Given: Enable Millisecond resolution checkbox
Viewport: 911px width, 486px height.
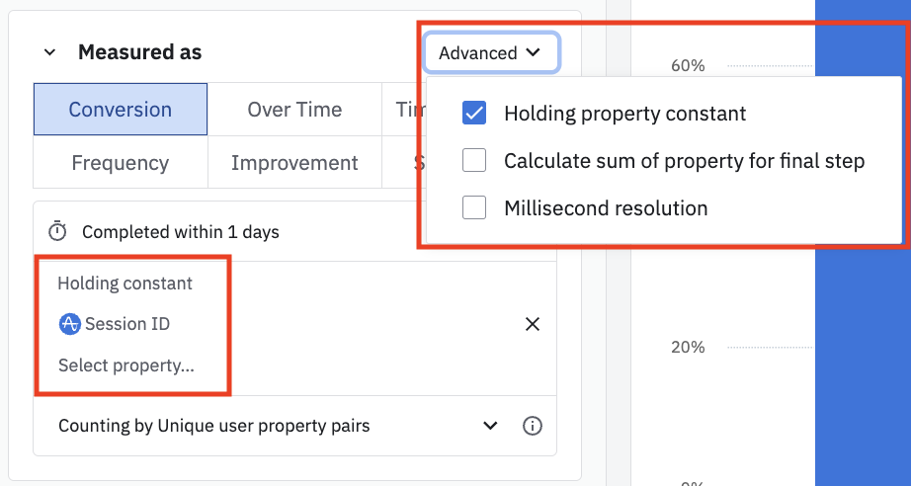Looking at the screenshot, I should click(474, 207).
